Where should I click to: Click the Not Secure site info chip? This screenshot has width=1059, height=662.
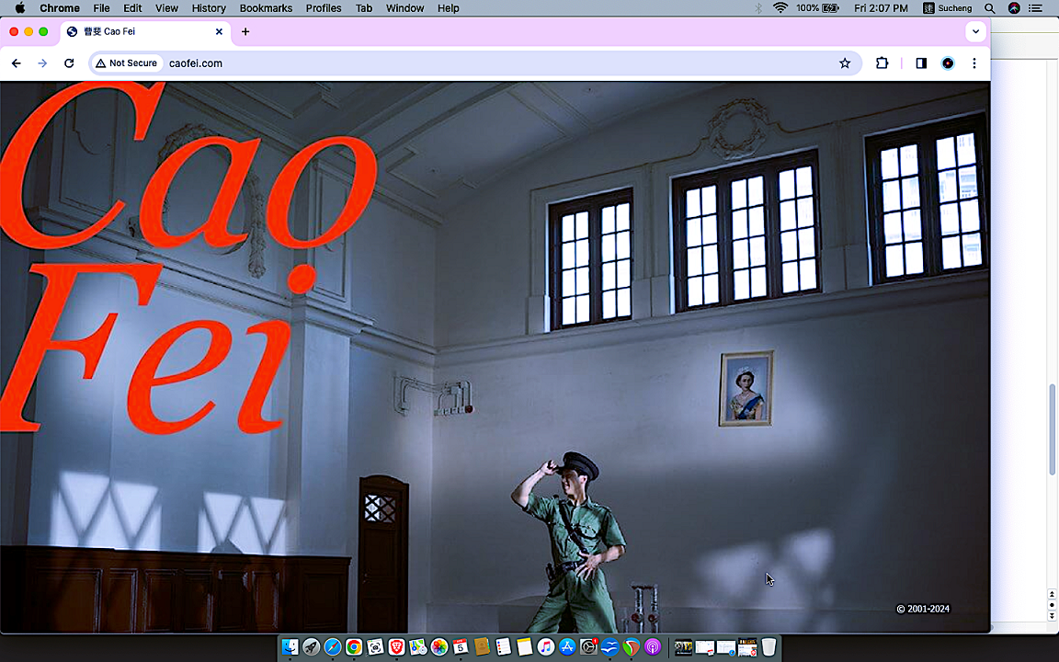click(x=126, y=63)
